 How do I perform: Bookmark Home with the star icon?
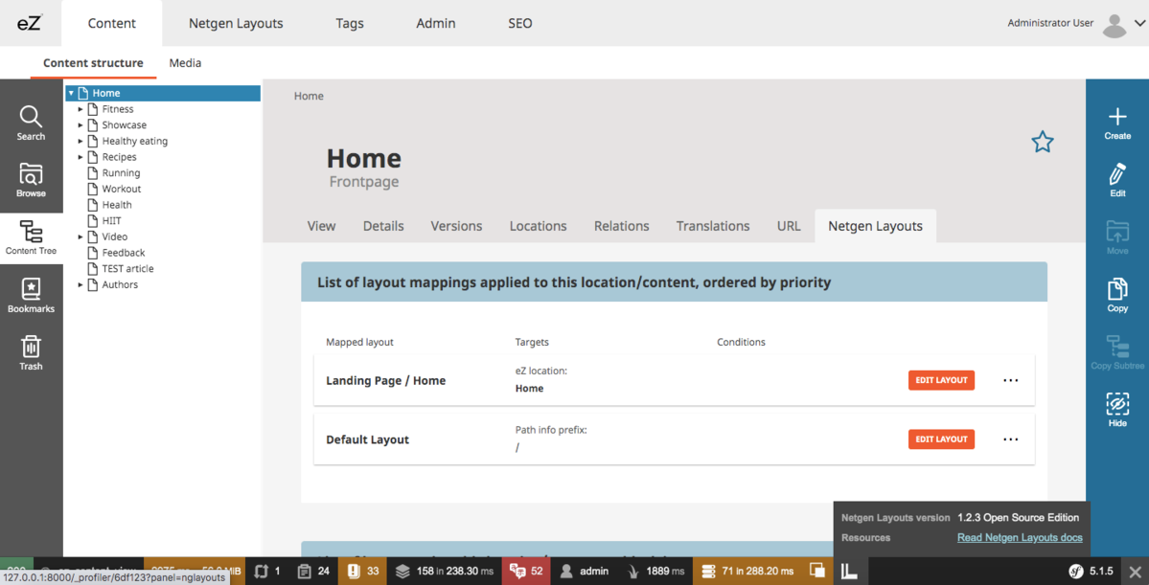tap(1043, 142)
